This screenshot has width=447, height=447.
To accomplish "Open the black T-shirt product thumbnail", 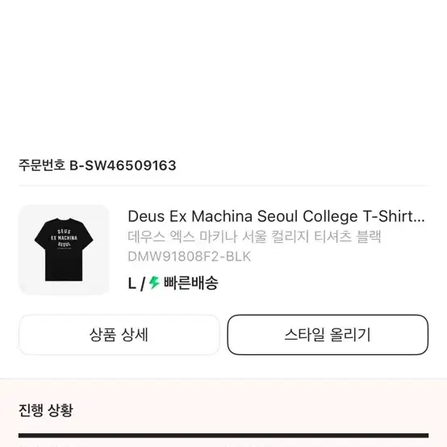I will (x=64, y=250).
